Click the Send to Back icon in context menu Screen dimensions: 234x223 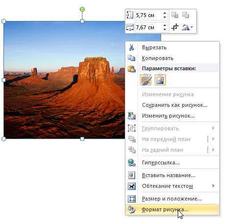click(132, 150)
